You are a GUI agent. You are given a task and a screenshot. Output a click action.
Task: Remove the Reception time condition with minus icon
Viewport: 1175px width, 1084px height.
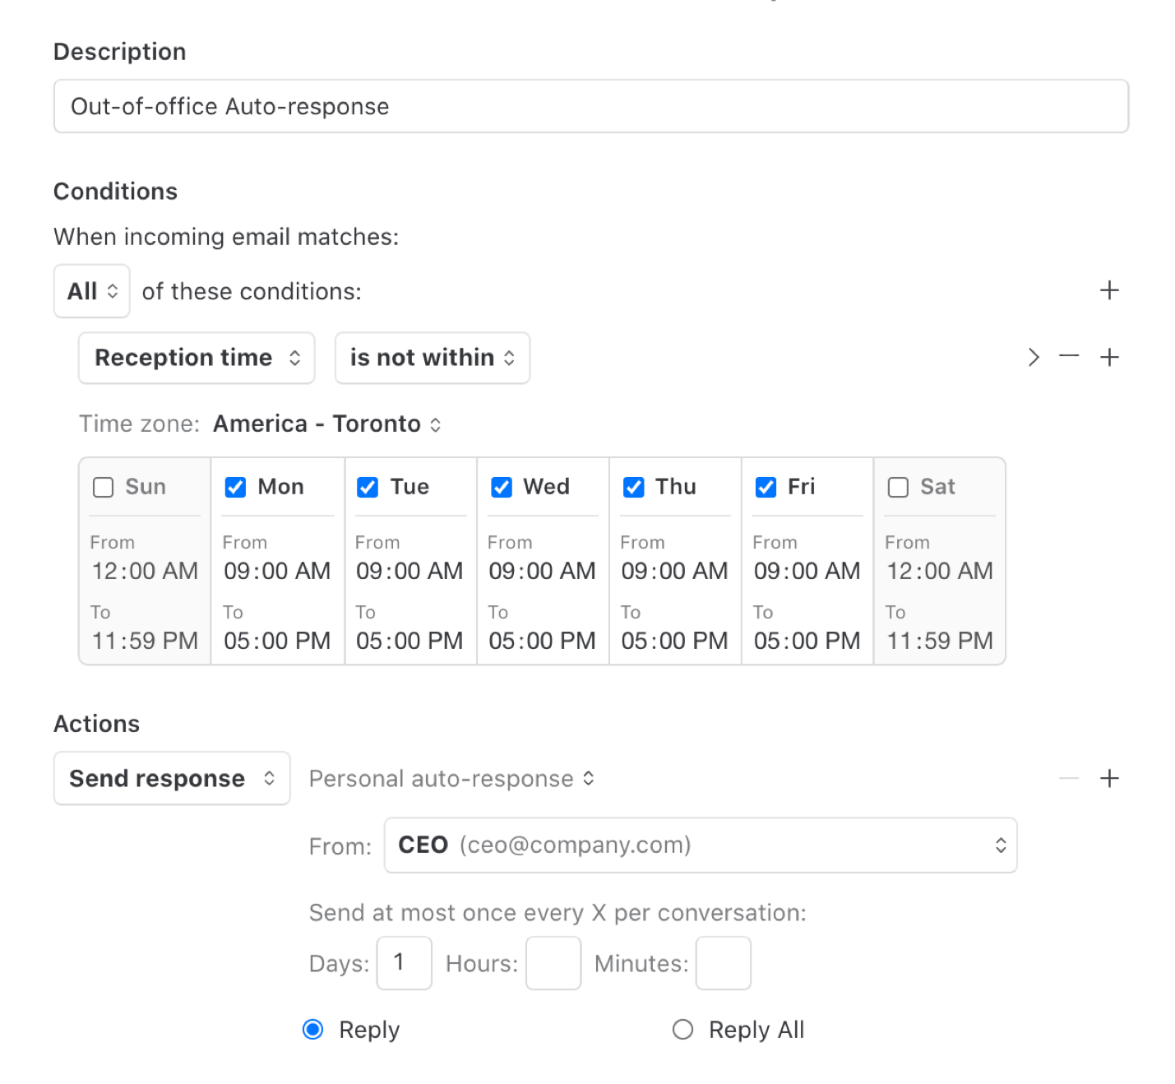(x=1068, y=356)
